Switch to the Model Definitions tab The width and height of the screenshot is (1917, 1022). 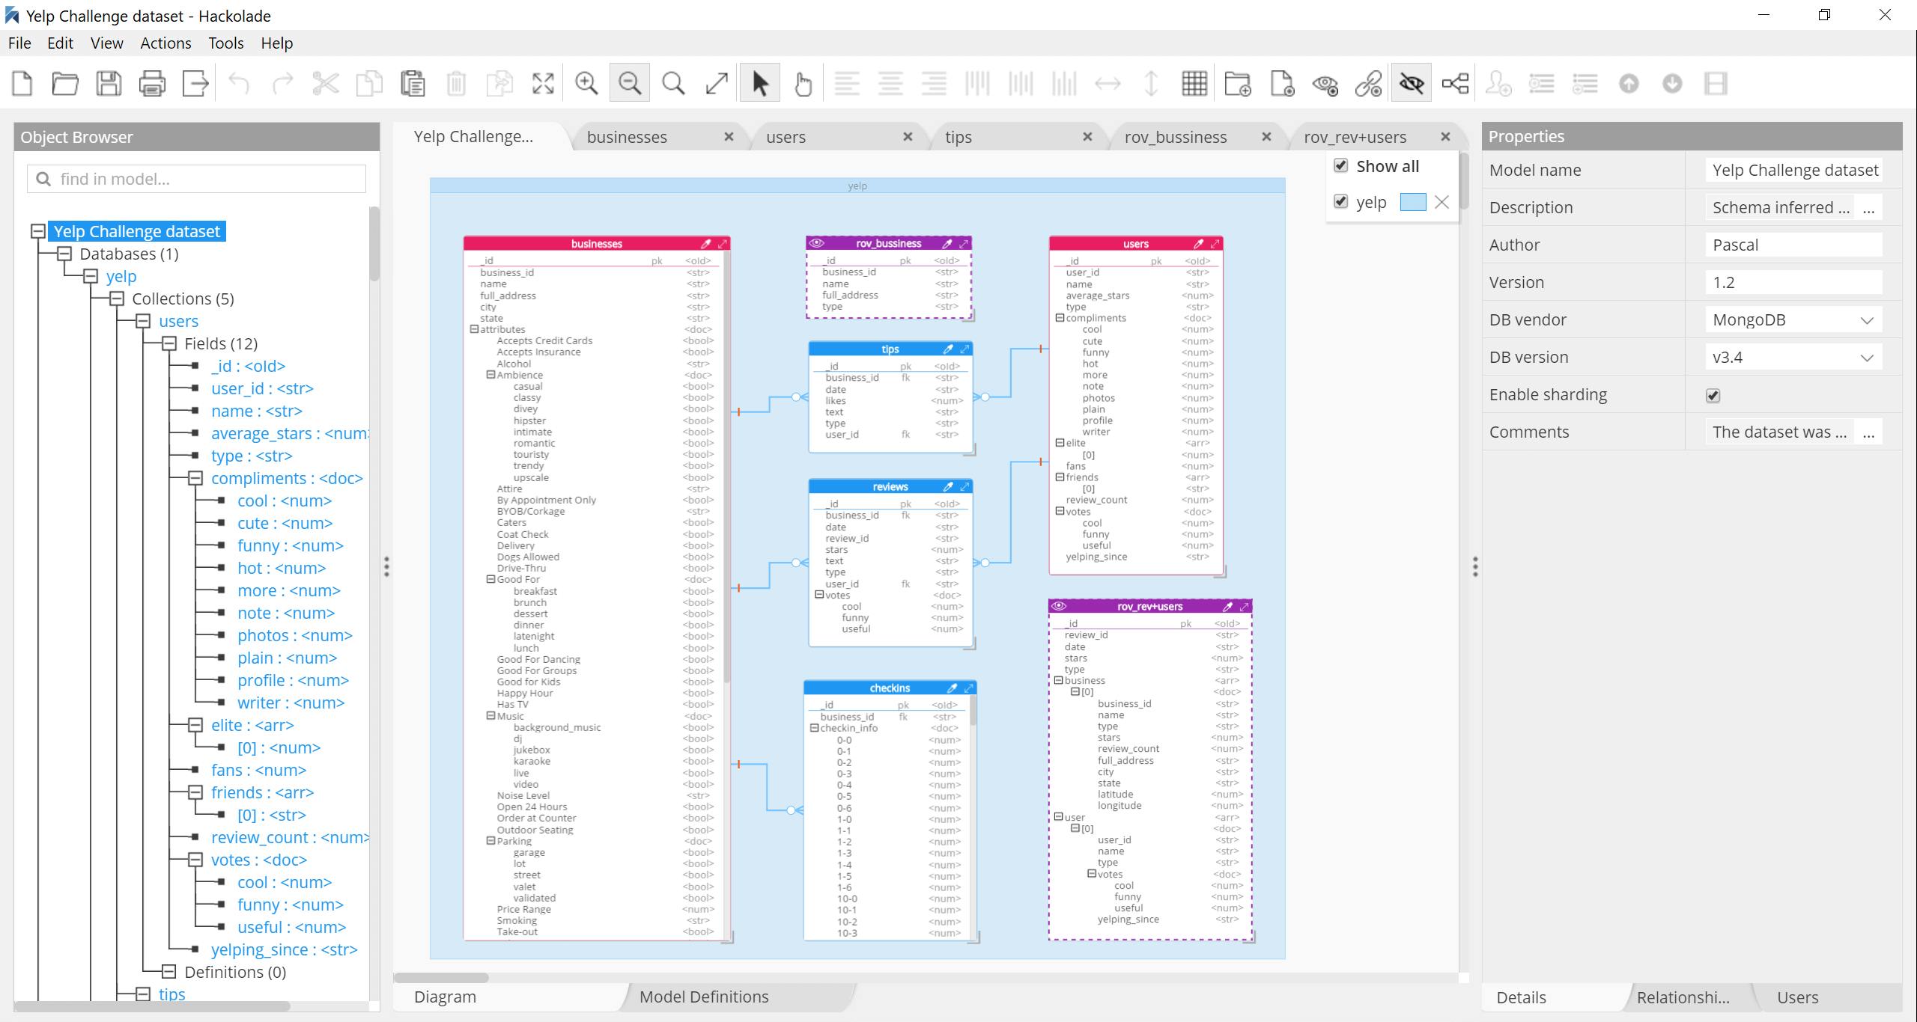tap(703, 997)
